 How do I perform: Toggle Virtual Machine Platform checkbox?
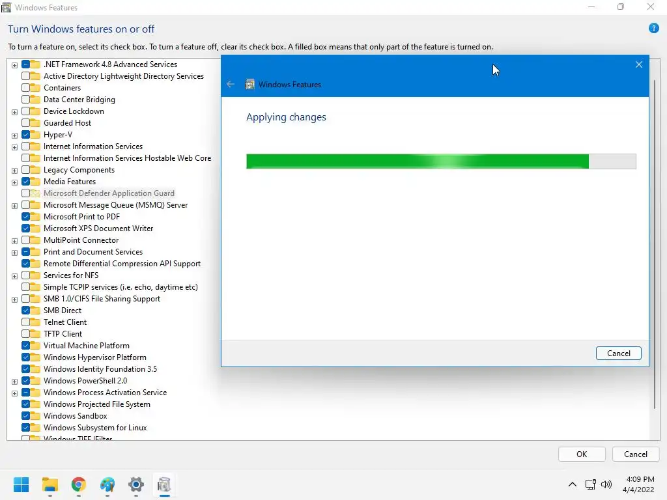click(x=25, y=346)
